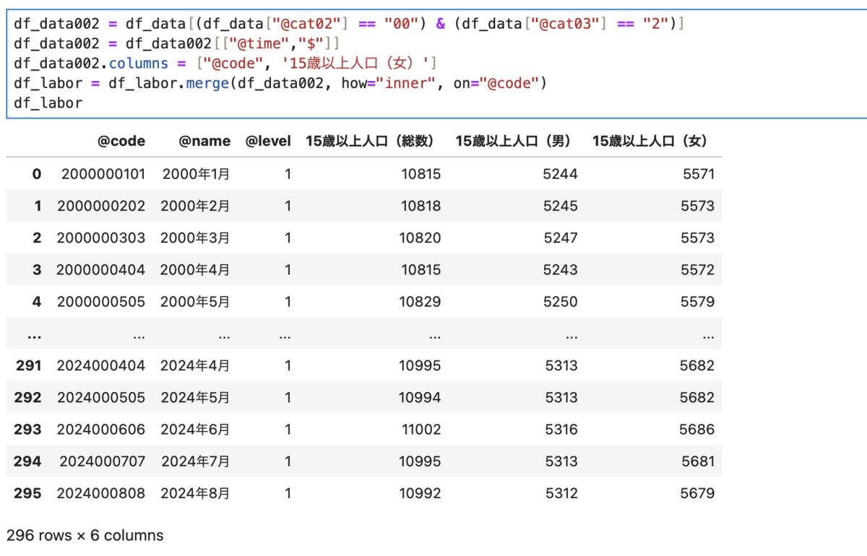This screenshot has height=556, width=867.
Task: Click the '15歳以上人口（男）' column header
Action: click(x=517, y=142)
